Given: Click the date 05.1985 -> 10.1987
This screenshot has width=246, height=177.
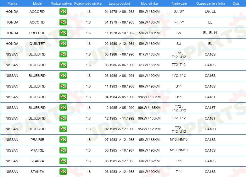Looking at the screenshot, I should pos(120,150).
